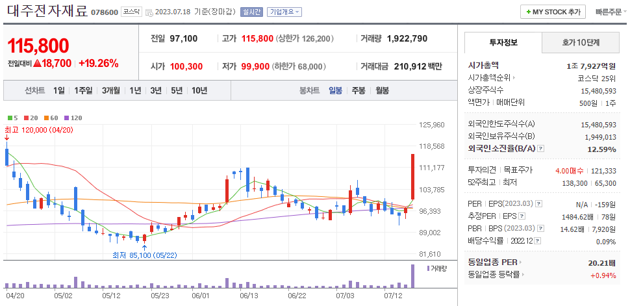Select the 5년 line chart period
Viewport: 630px width, 306px height.
click(177, 90)
